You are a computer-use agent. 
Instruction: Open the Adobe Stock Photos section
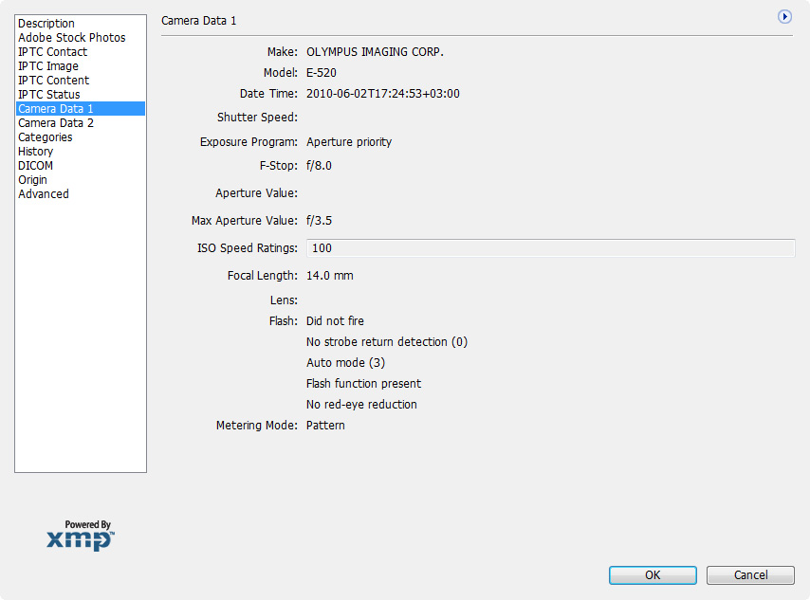pyautogui.click(x=71, y=38)
